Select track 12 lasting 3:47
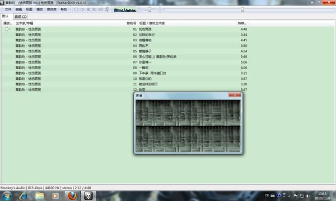Screen dimensions: 336x201 (x=125, y=90)
